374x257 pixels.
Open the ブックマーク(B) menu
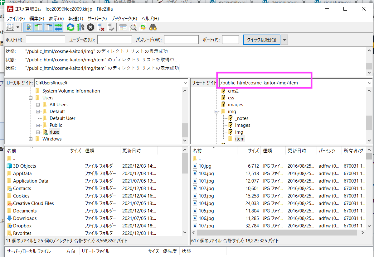pyautogui.click(x=124, y=18)
